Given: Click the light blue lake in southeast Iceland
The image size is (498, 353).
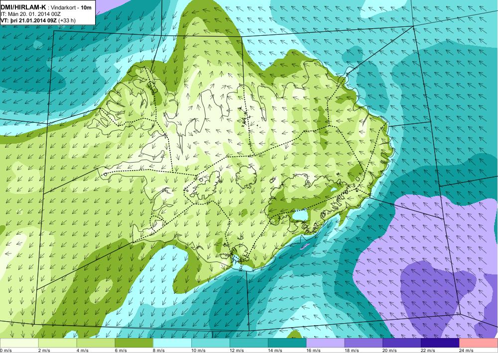Looking at the screenshot, I should click(299, 216).
